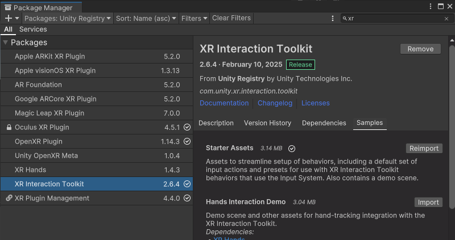Remove the XR Interaction Toolkit package
Viewport: 455px width, 240px height.
pos(420,49)
